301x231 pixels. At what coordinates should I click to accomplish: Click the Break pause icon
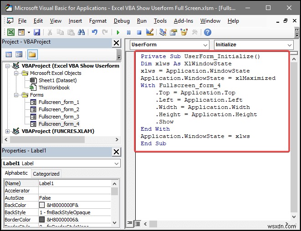point(128,32)
